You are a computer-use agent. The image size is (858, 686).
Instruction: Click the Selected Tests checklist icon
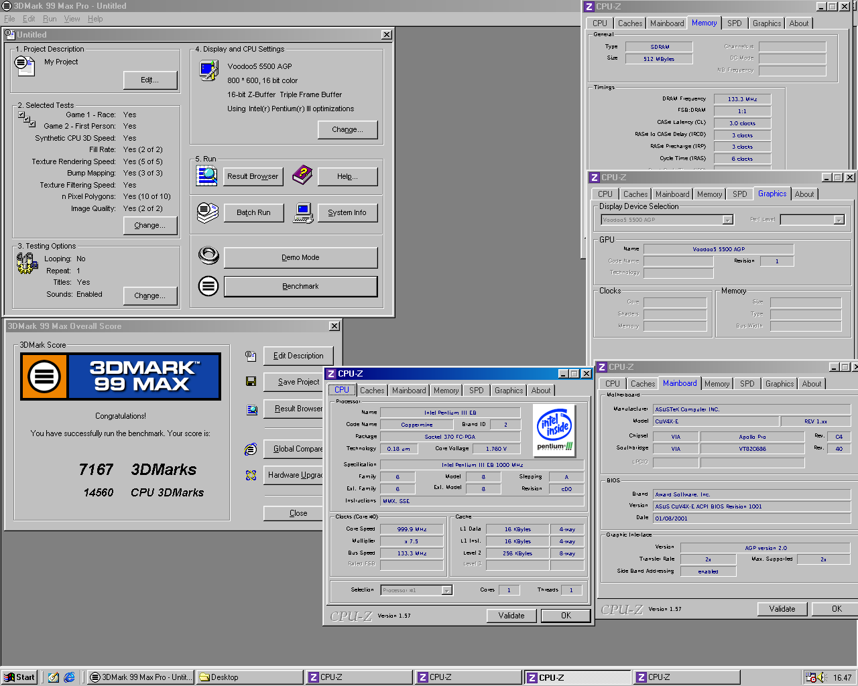click(x=27, y=119)
